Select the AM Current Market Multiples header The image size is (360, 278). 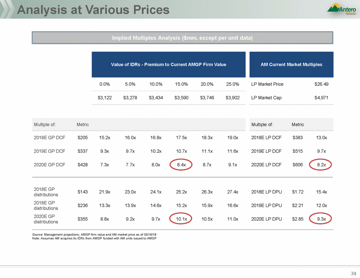[291, 64]
